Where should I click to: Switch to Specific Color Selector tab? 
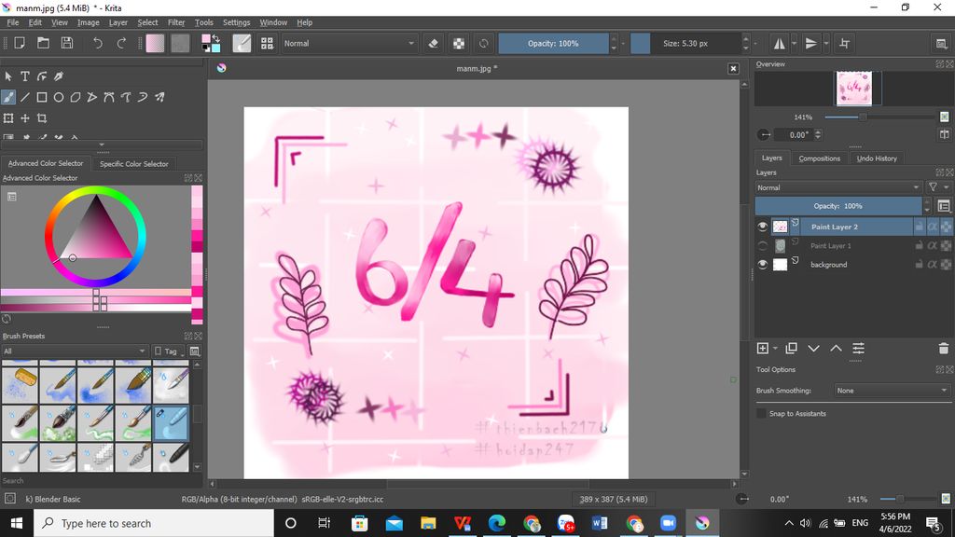[x=134, y=164]
